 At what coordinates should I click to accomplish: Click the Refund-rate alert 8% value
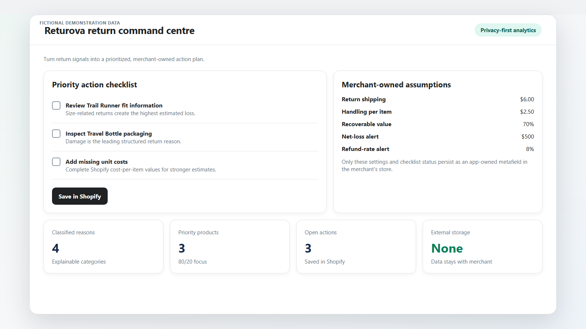pos(530,149)
